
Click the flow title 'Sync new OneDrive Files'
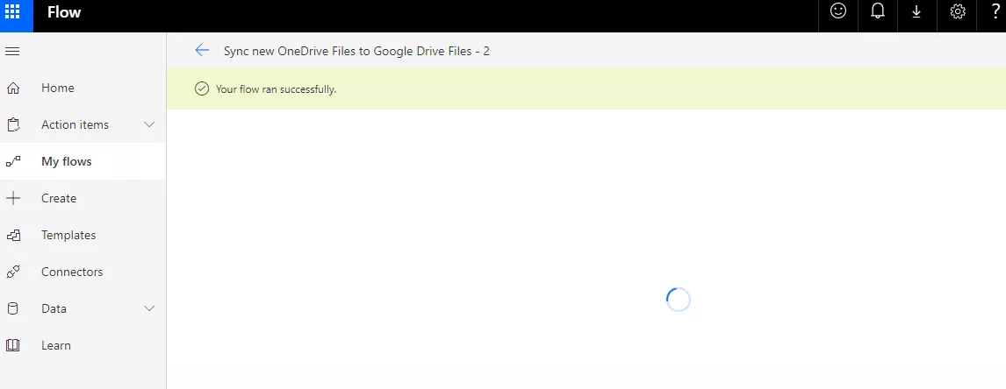tap(356, 52)
